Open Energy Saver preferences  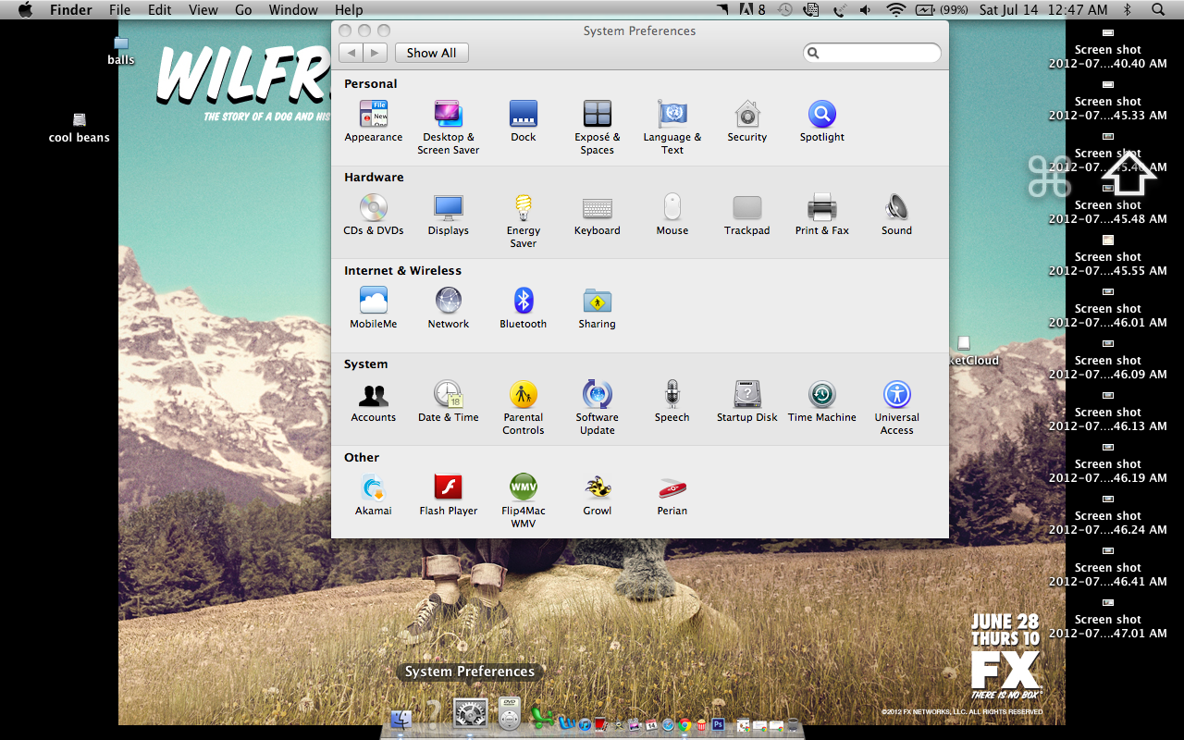524,221
